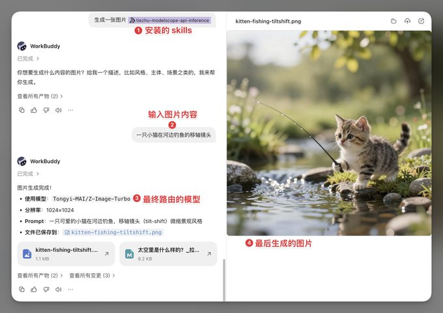443x313 pixels.
Task: Read aloud the first reply
Action: point(59,110)
